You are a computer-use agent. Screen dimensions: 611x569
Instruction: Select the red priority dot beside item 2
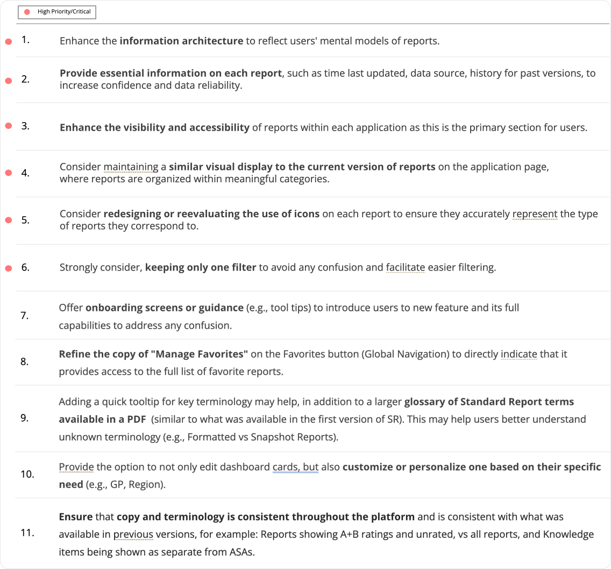(x=9, y=81)
